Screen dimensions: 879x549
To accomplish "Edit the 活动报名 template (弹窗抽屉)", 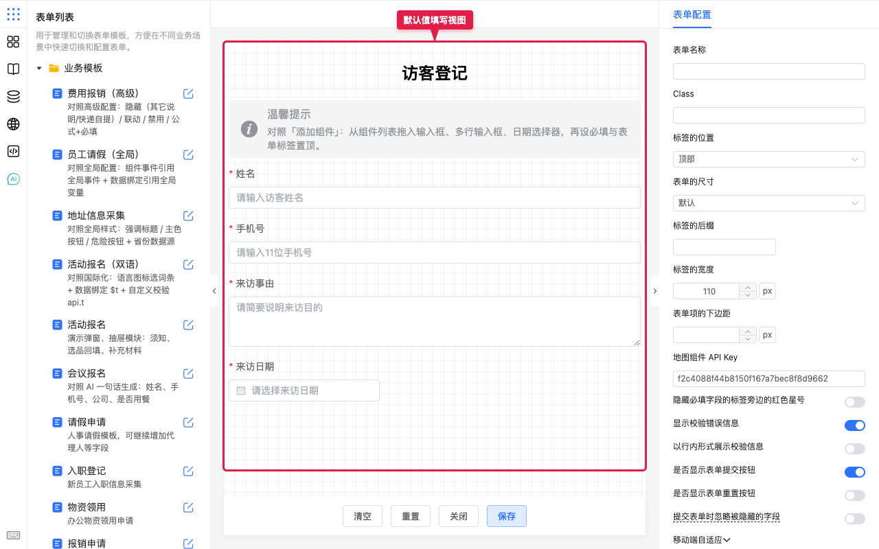I will 188,325.
